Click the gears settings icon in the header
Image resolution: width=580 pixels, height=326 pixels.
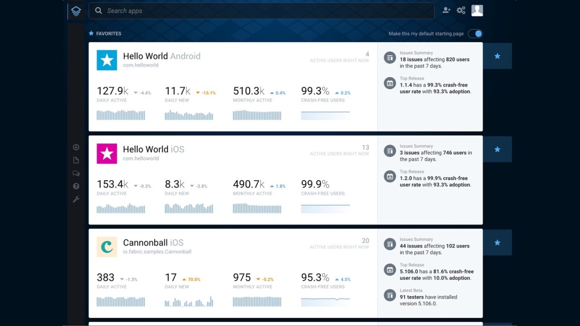(x=461, y=10)
